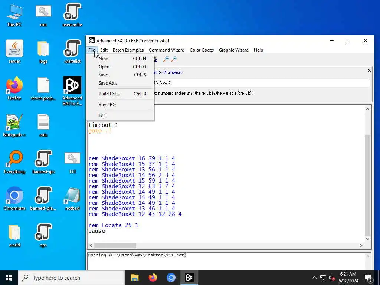This screenshot has width=380, height=285.
Task: Show hidden tray icons chevron
Action: tap(314, 278)
